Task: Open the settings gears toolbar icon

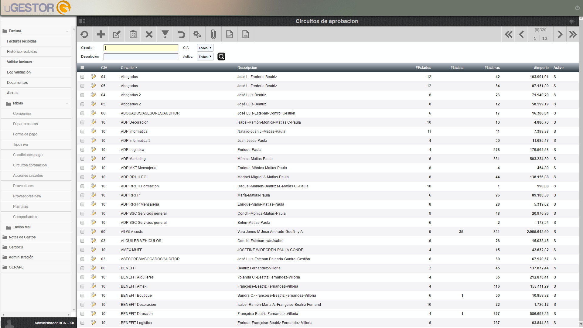Action: coord(197,34)
